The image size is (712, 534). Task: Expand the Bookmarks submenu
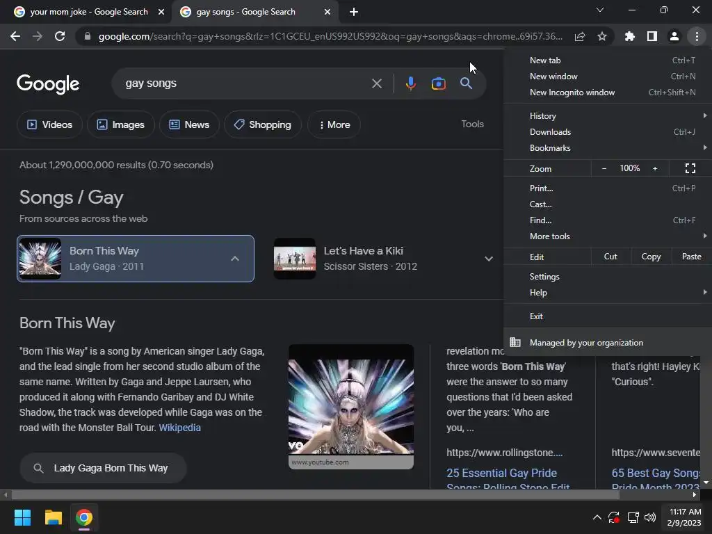tap(608, 147)
